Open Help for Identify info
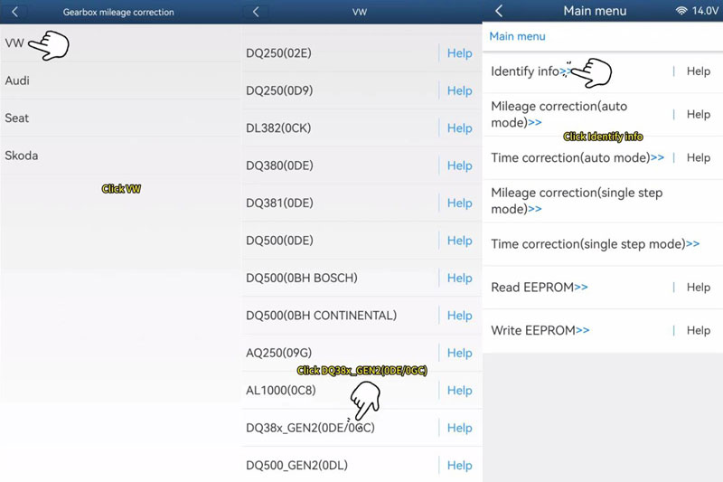 click(x=698, y=71)
